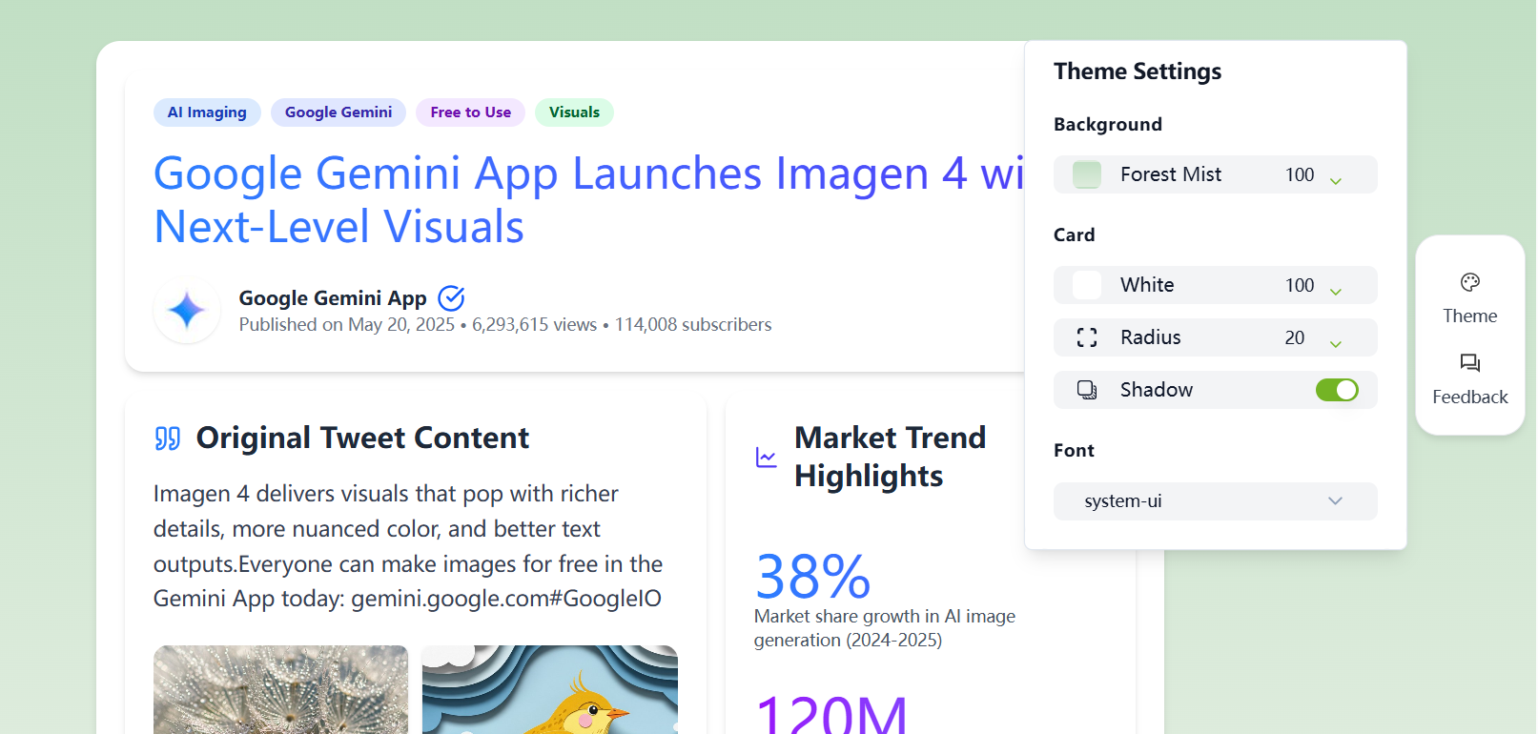
Task: Open the yellow bird image thumbnail
Action: pyautogui.click(x=549, y=689)
